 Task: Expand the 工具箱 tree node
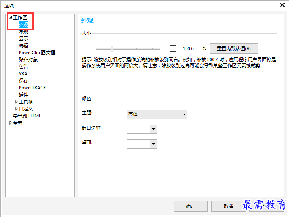pyautogui.click(x=16, y=101)
